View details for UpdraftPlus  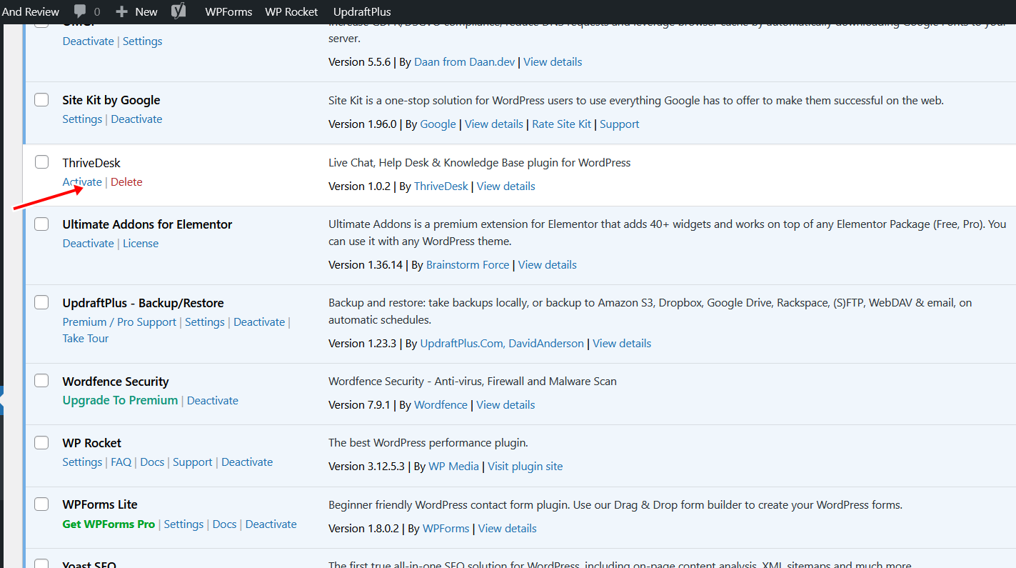(622, 344)
